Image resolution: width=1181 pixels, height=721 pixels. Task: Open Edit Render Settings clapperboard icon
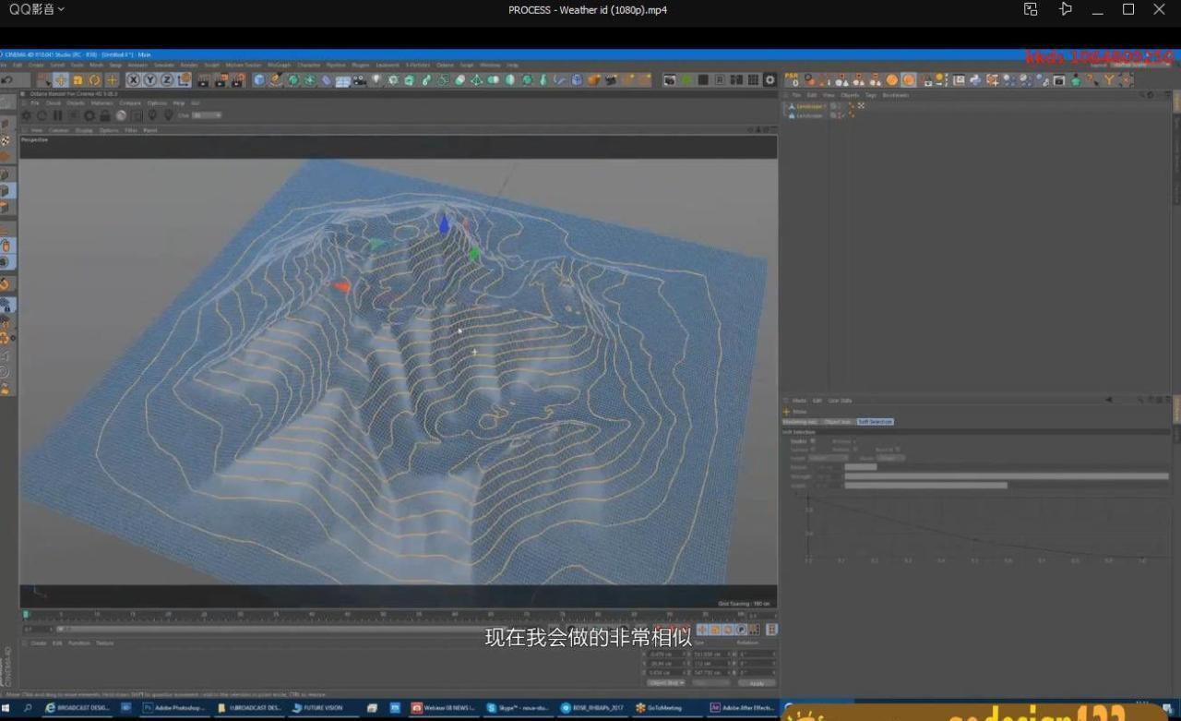tap(238, 80)
